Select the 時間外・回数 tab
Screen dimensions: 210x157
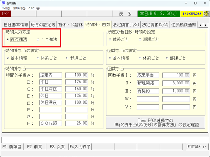point(98,25)
